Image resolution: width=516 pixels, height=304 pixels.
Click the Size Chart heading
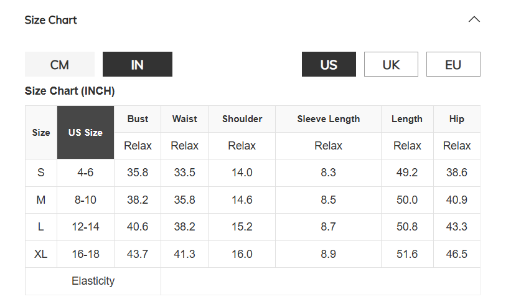click(x=50, y=20)
